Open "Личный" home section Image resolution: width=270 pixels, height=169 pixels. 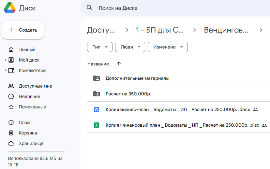[x=27, y=49]
